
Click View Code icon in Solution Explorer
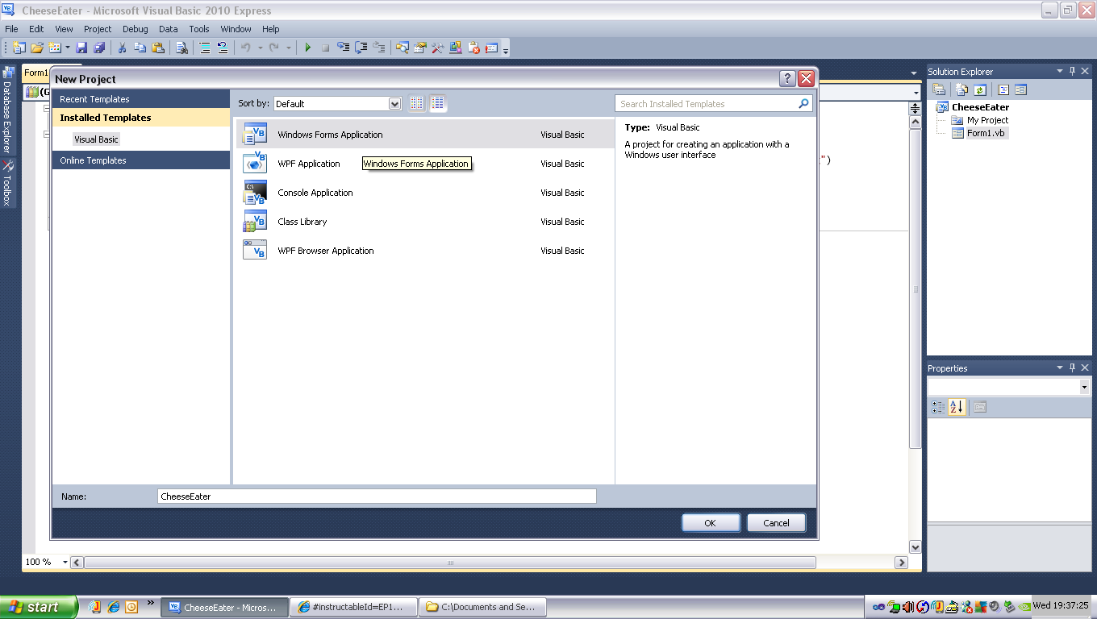[1003, 90]
